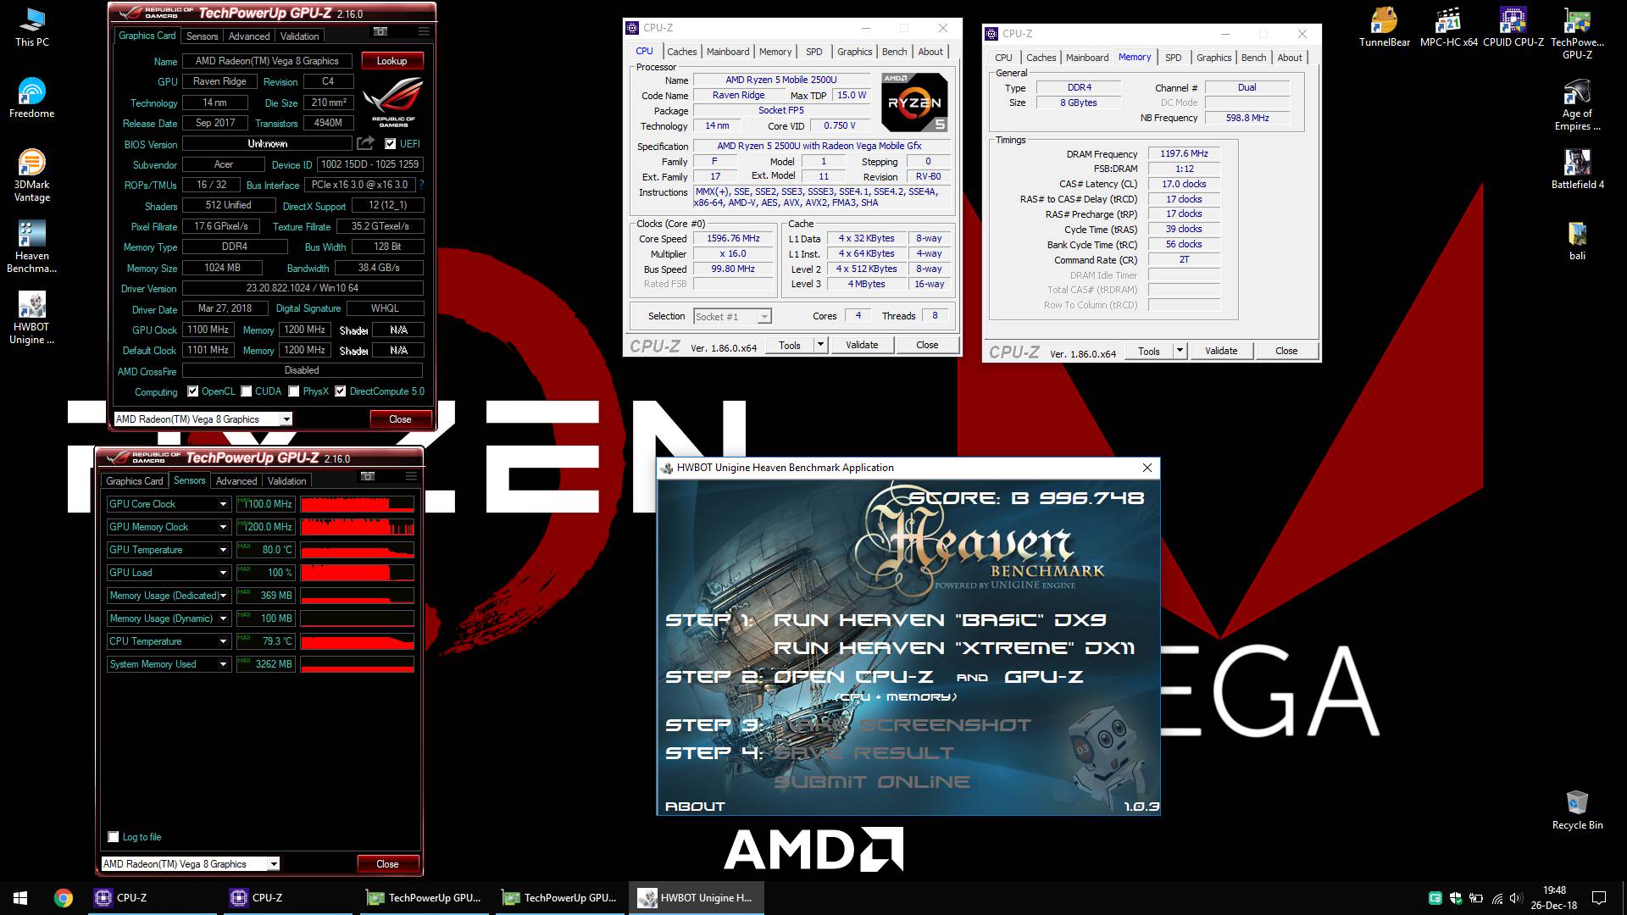Image resolution: width=1627 pixels, height=915 pixels.
Task: Toggle the CUDA checkbox
Action: coord(247,391)
